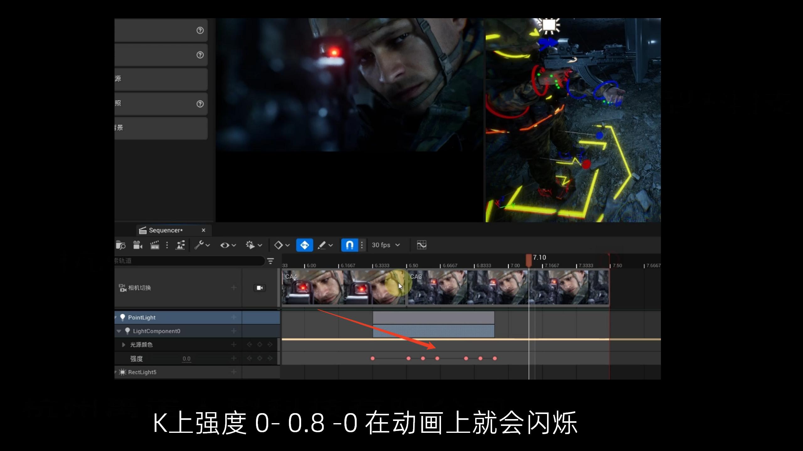Open render options three-dot menu beside clapperboard

(x=167, y=245)
